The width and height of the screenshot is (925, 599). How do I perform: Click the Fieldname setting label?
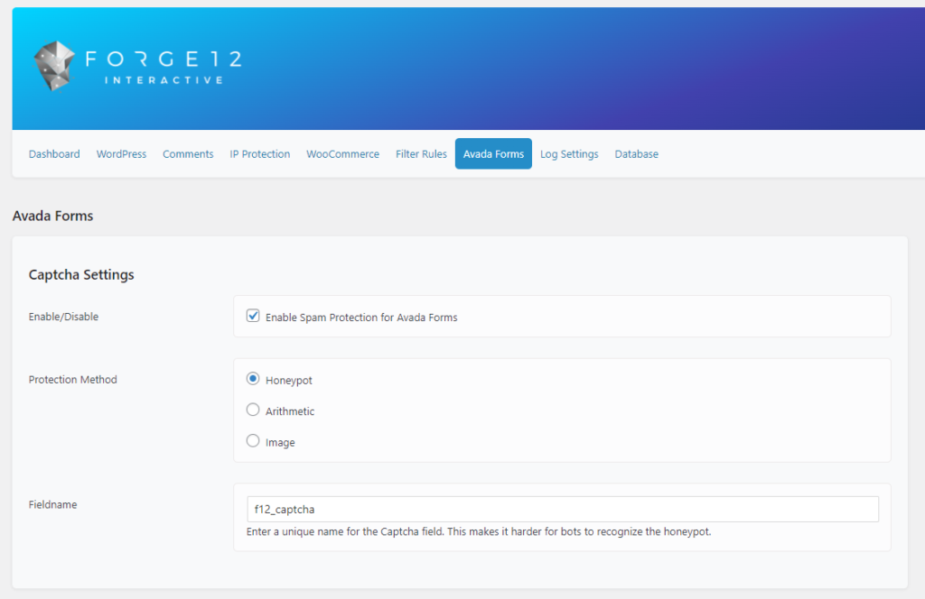53,504
